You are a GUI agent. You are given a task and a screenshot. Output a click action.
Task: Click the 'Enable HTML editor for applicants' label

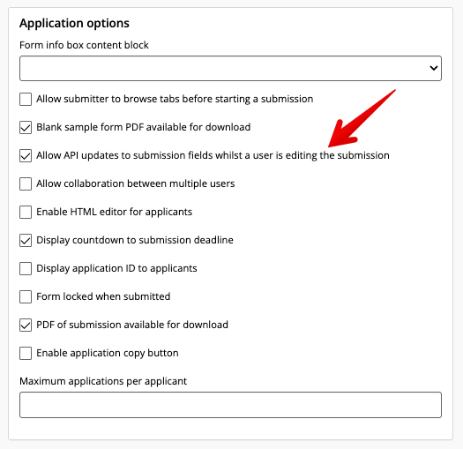[115, 212]
